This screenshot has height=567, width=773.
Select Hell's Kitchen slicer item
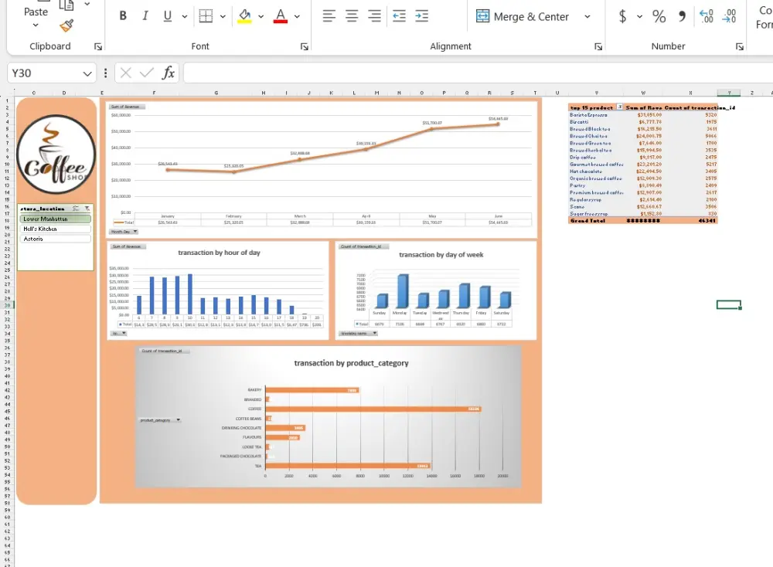click(55, 229)
